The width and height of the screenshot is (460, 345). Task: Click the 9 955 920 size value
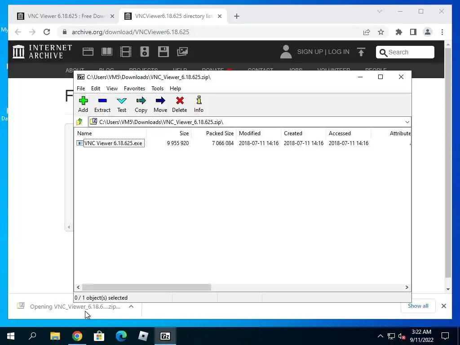pyautogui.click(x=178, y=143)
